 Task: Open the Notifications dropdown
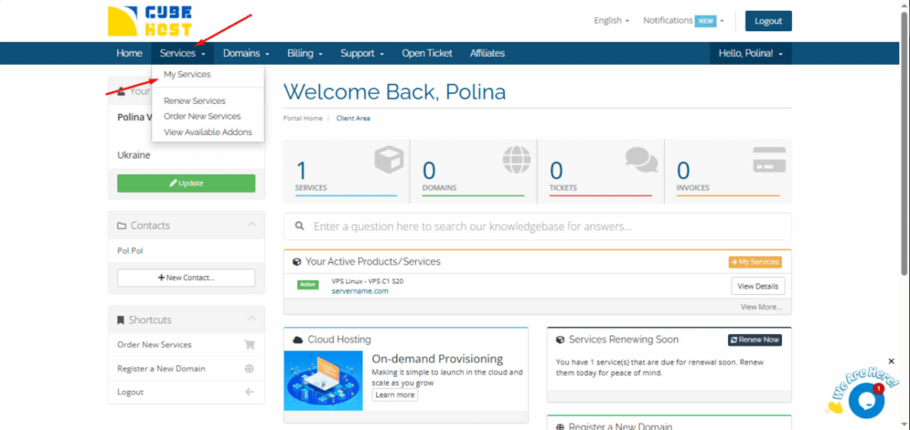(x=682, y=20)
